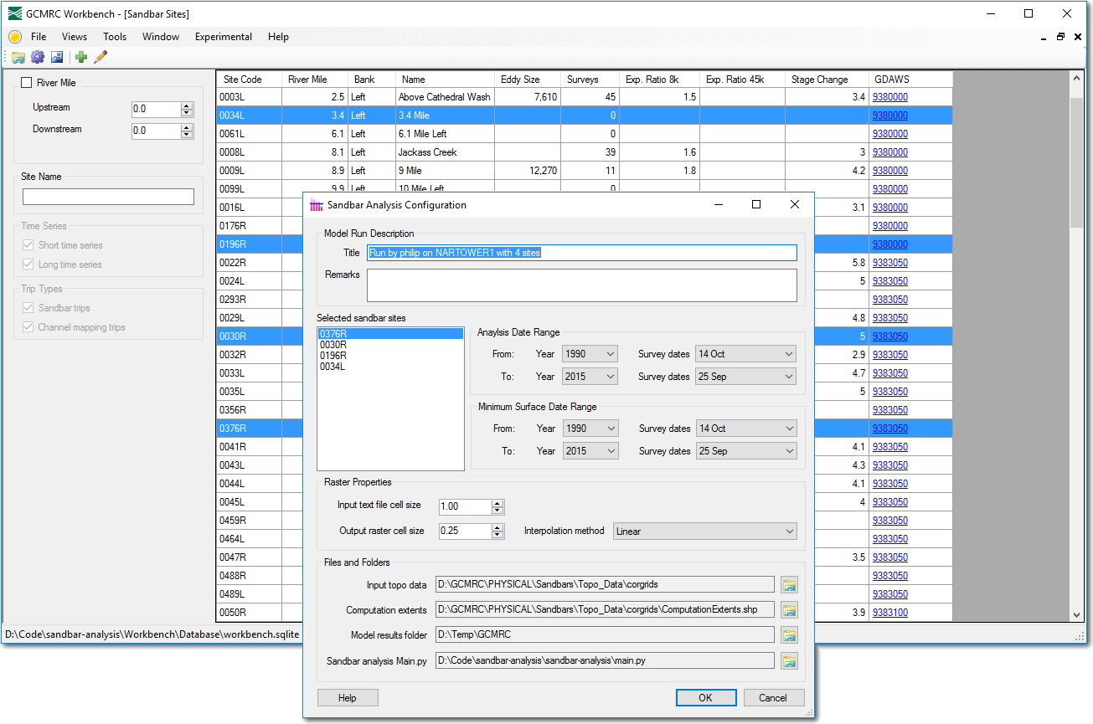Enable the River Mile filter checkbox
Screen dimensions: 1093x724
tap(27, 83)
